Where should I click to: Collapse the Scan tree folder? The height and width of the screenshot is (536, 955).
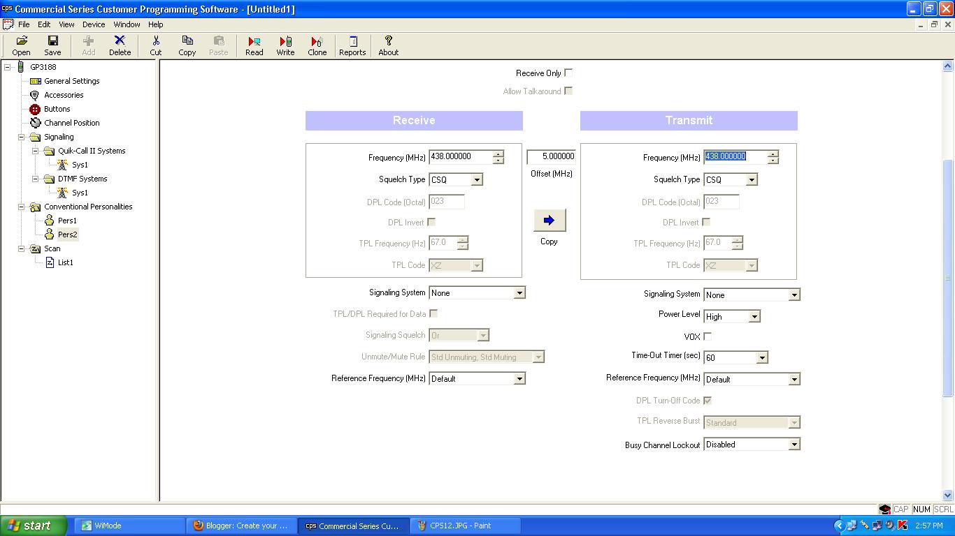22,248
